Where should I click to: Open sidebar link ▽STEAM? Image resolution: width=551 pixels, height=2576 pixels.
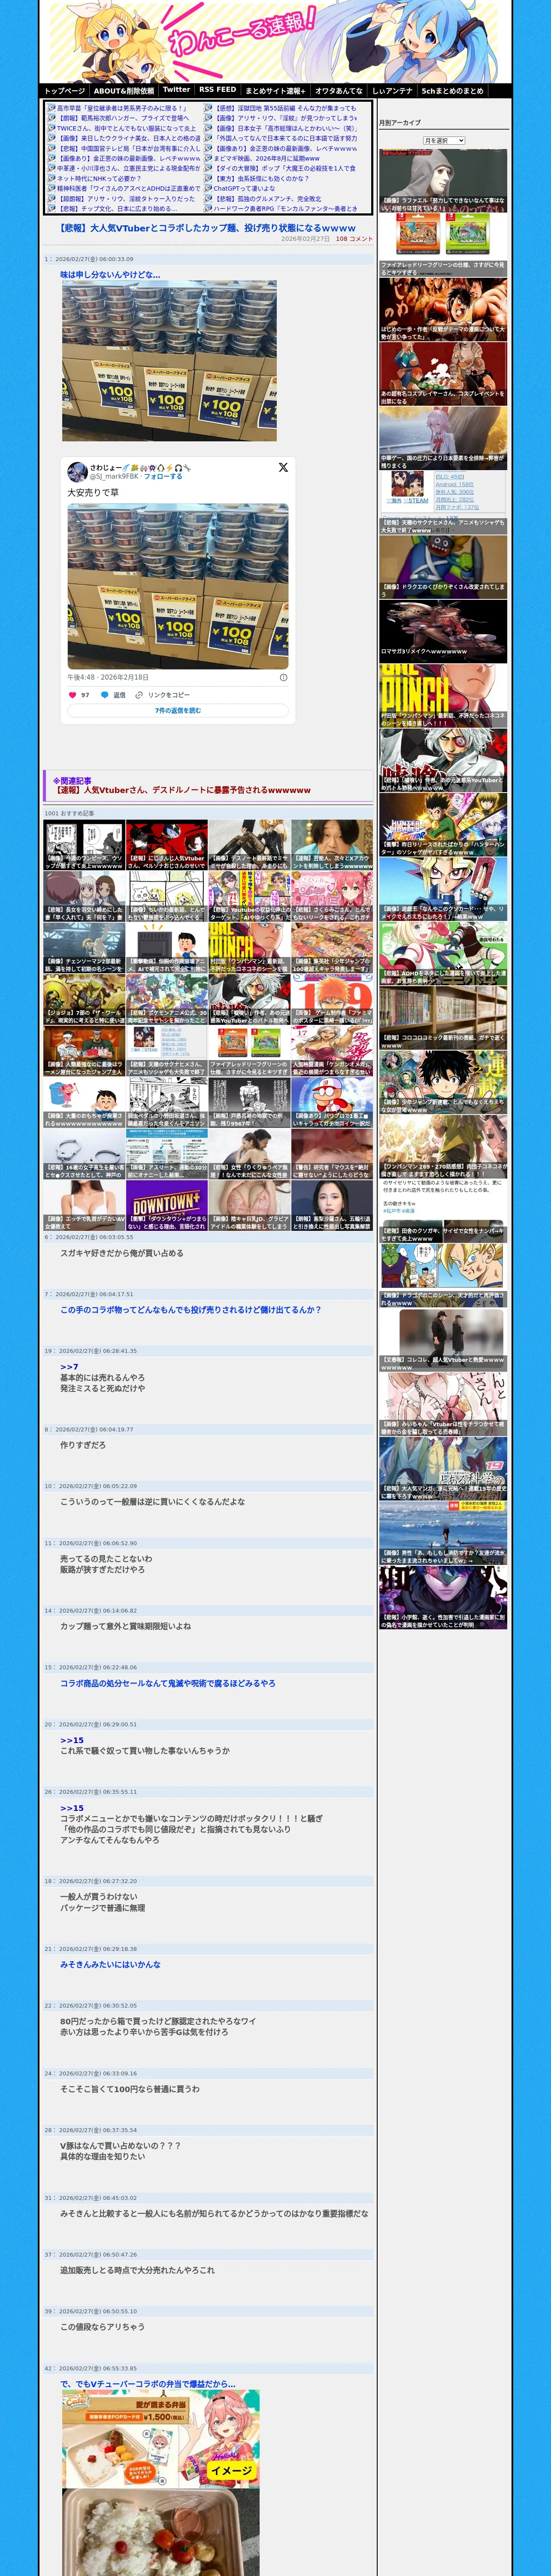pyautogui.click(x=416, y=500)
